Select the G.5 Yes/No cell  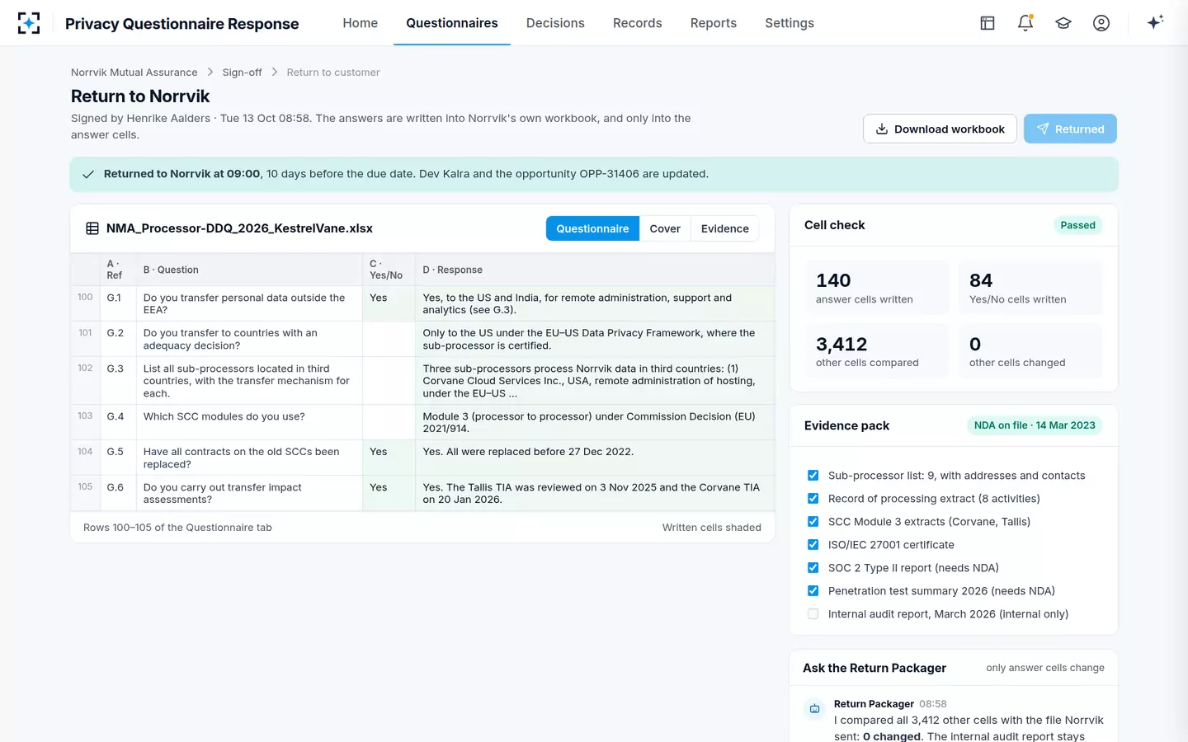click(x=389, y=458)
